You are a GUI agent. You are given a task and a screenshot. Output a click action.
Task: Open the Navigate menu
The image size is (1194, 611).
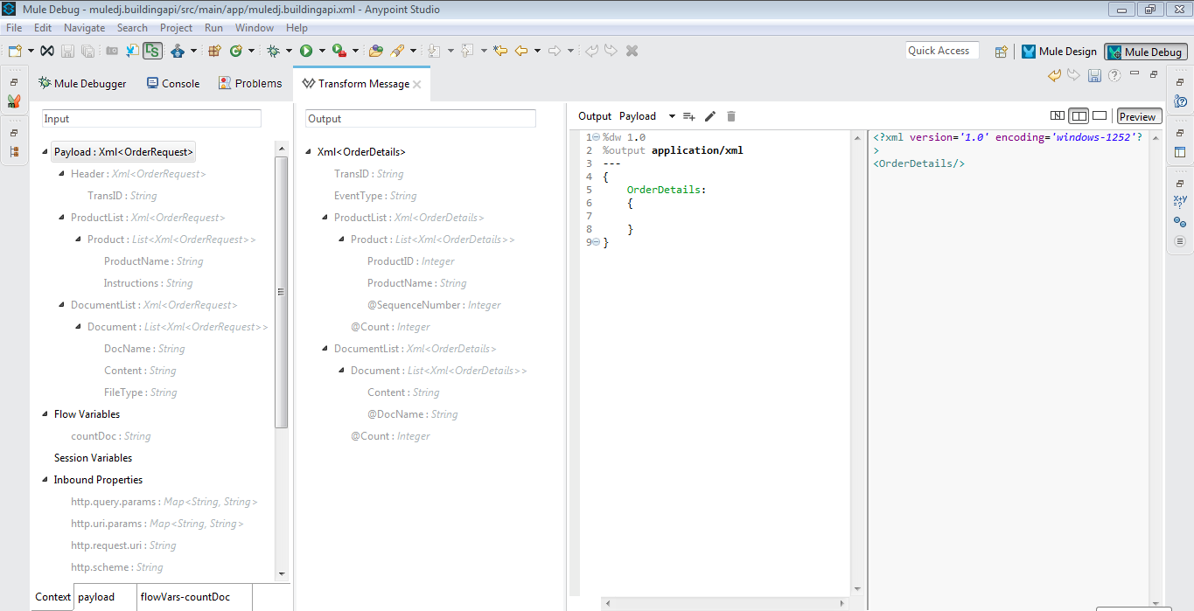pyautogui.click(x=84, y=27)
